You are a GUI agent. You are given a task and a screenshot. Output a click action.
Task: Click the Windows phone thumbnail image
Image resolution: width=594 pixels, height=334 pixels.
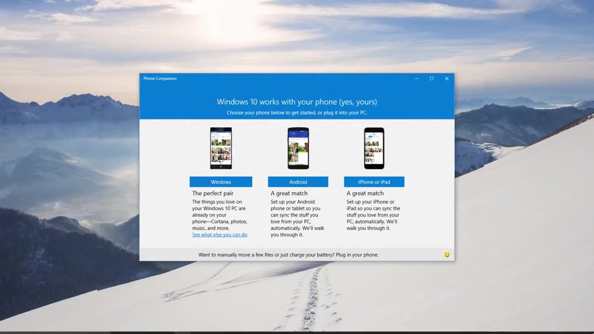[x=221, y=147]
